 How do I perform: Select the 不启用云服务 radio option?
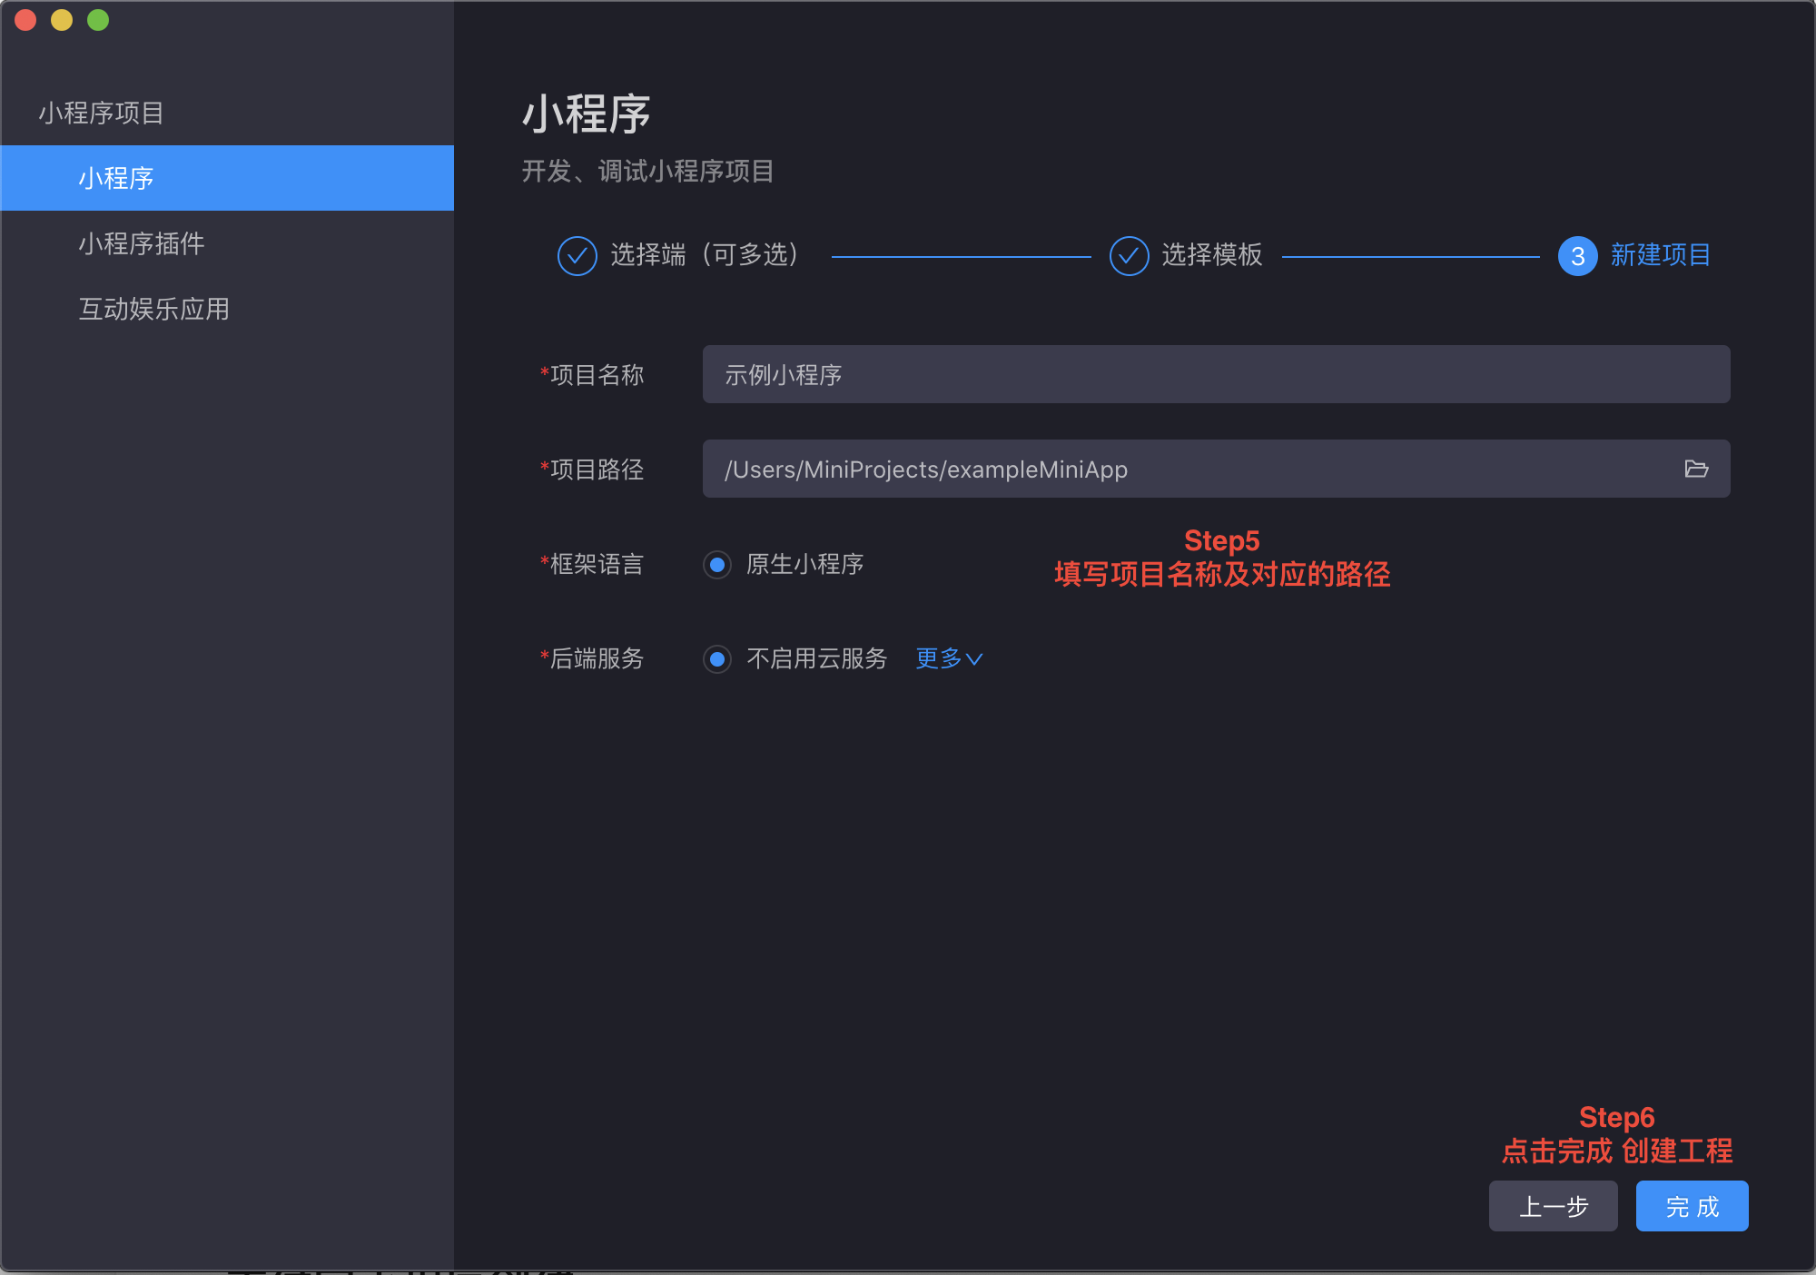pyautogui.click(x=717, y=659)
